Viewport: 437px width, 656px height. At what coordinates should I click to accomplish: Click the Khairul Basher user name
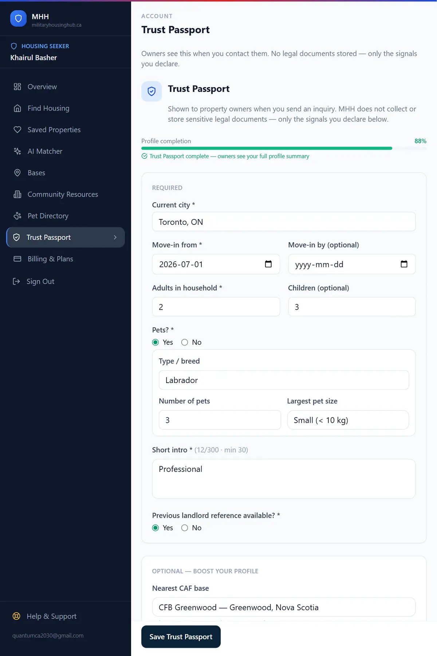34,58
